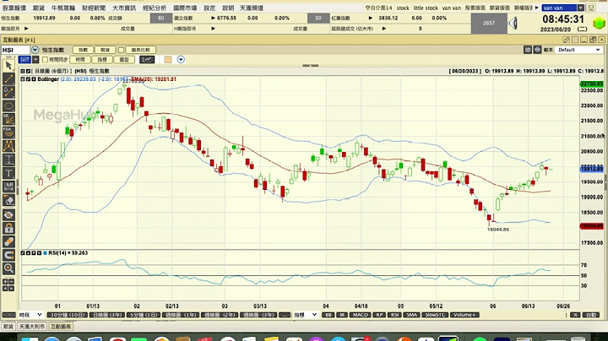Viewport: 608px width, 341px height.
Task: Toggle the 時間同步 checkbox
Action: coord(45,59)
